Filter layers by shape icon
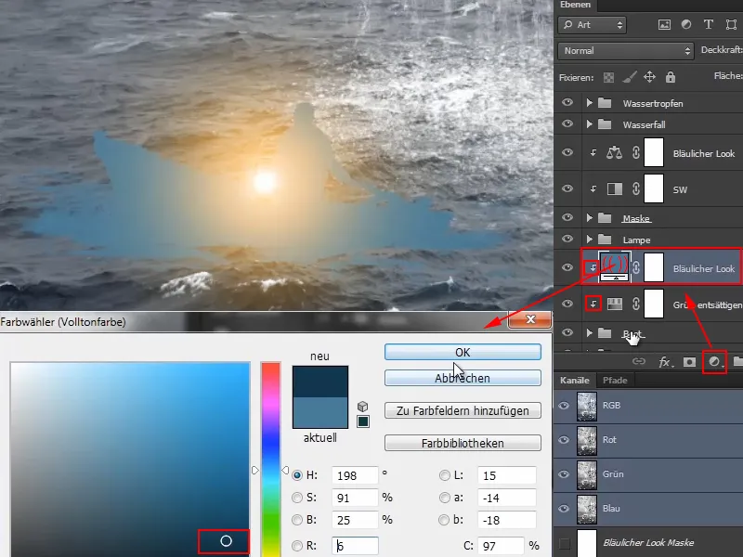This screenshot has width=743, height=557. coord(731,25)
